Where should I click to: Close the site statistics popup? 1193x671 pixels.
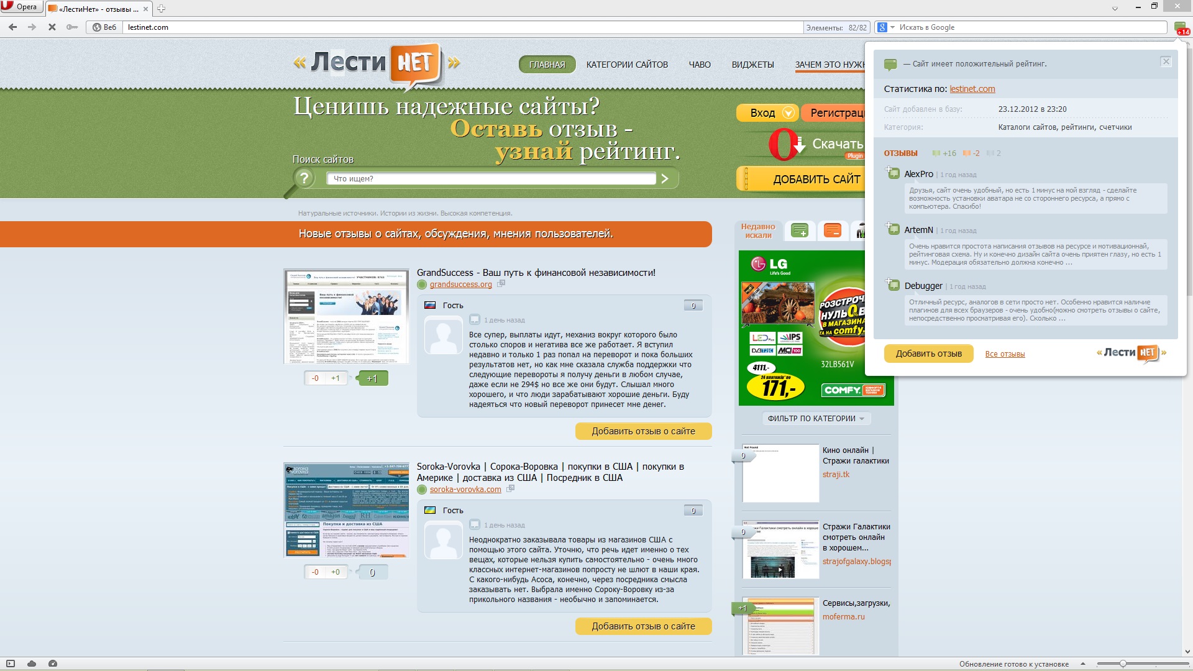(x=1166, y=62)
